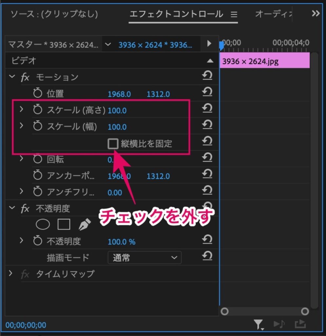Reset the モーション effect
Viewport: 326px width, 336px height.
click(207, 75)
